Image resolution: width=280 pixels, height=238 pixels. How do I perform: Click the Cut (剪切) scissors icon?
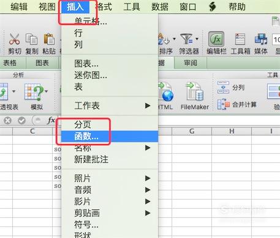[14, 39]
